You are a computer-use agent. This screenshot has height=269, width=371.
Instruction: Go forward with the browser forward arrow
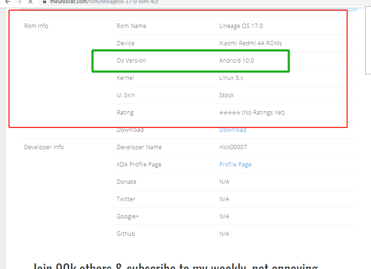[x=19, y=2]
